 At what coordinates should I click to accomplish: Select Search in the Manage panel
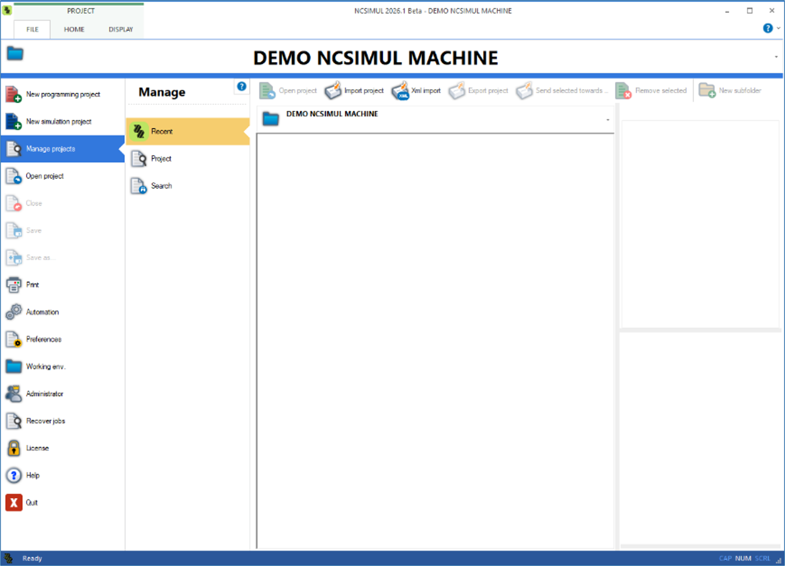(x=188, y=186)
